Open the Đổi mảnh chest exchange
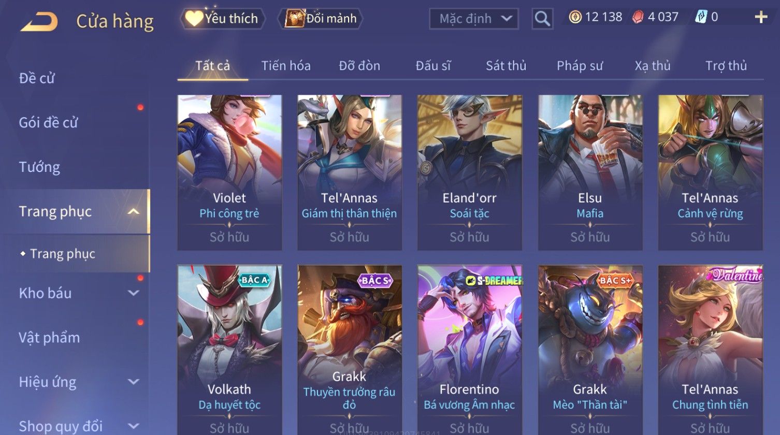The height and width of the screenshot is (435, 780). tap(321, 19)
